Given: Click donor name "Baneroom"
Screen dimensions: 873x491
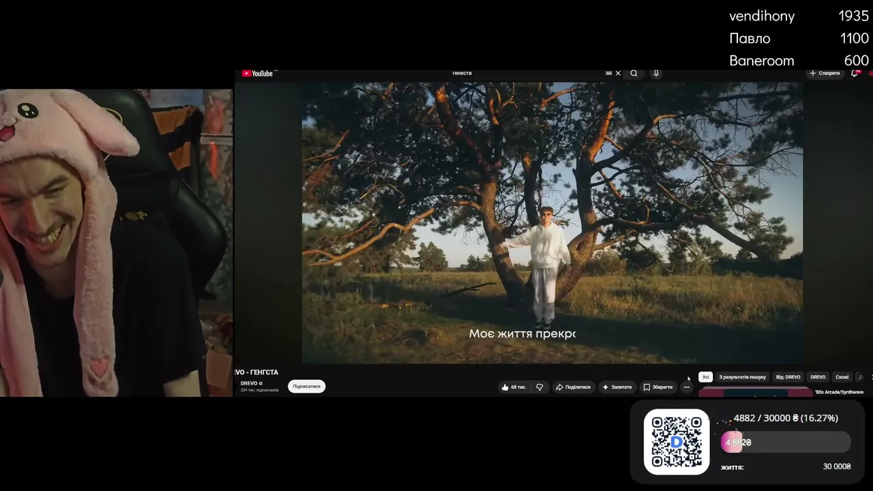Looking at the screenshot, I should pyautogui.click(x=762, y=61).
